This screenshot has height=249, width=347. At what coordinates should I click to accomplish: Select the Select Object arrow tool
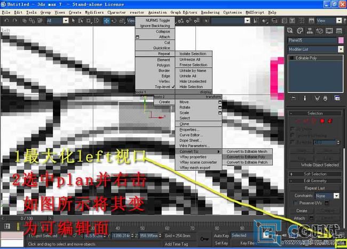click(x=73, y=21)
